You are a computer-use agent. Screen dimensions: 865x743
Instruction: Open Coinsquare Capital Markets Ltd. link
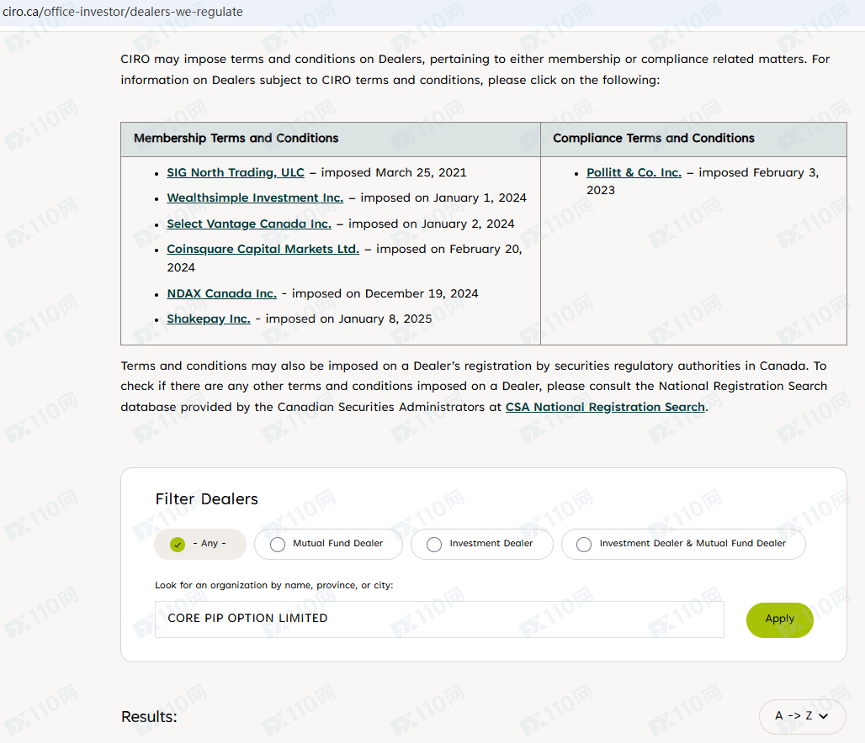pos(263,249)
